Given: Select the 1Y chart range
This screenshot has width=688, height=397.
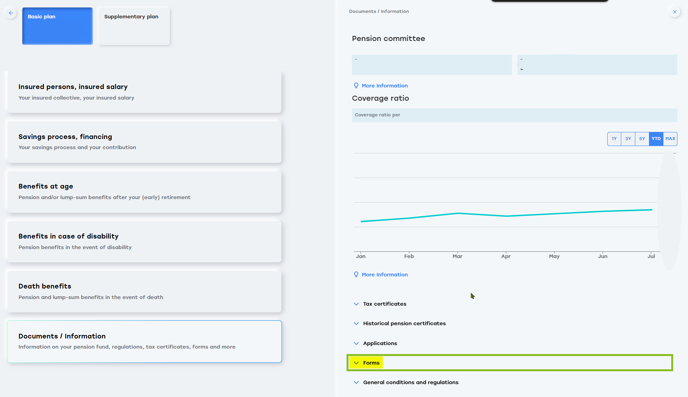Looking at the screenshot, I should pyautogui.click(x=614, y=139).
